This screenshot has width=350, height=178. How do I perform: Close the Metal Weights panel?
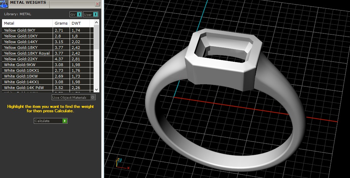[97, 4]
